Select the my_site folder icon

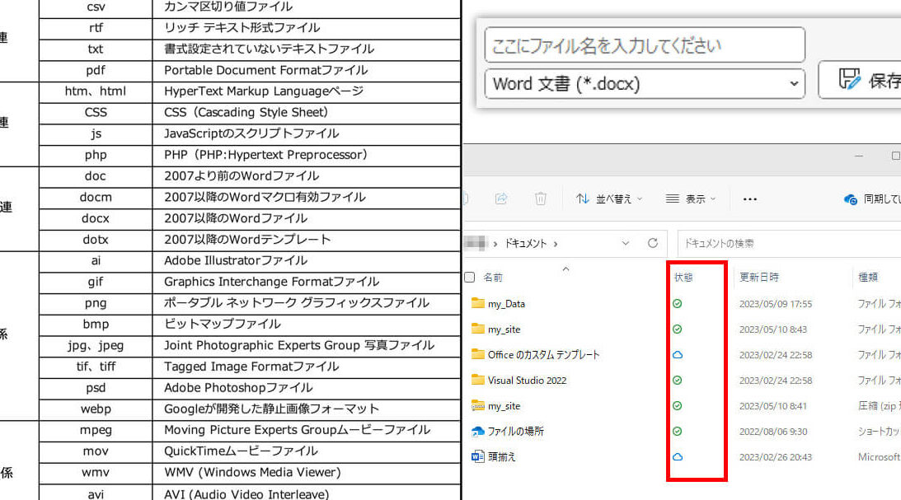tap(477, 329)
